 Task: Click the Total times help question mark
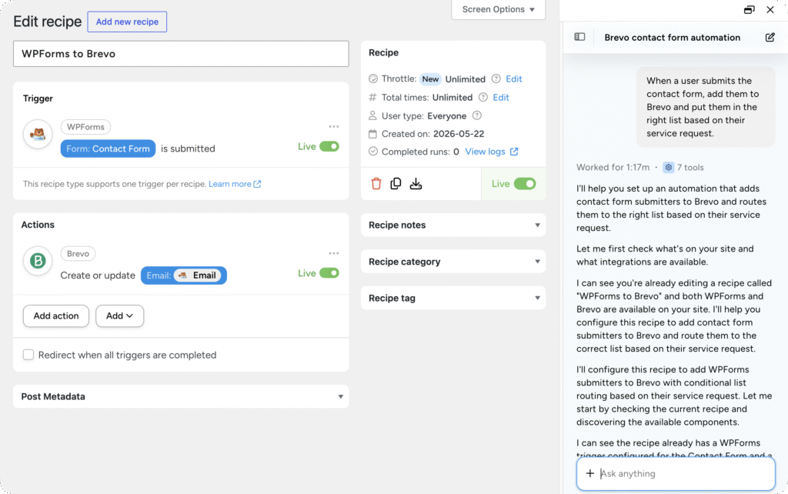click(483, 97)
